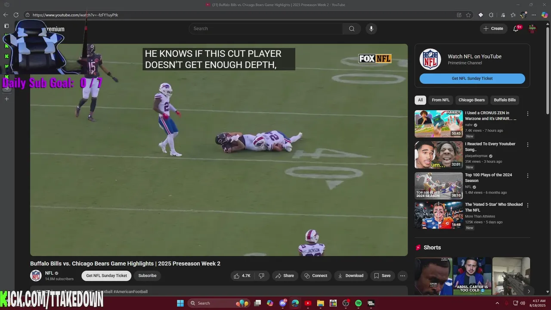The height and width of the screenshot is (310, 551).
Task: Click the YouTube search field
Action: (266, 28)
